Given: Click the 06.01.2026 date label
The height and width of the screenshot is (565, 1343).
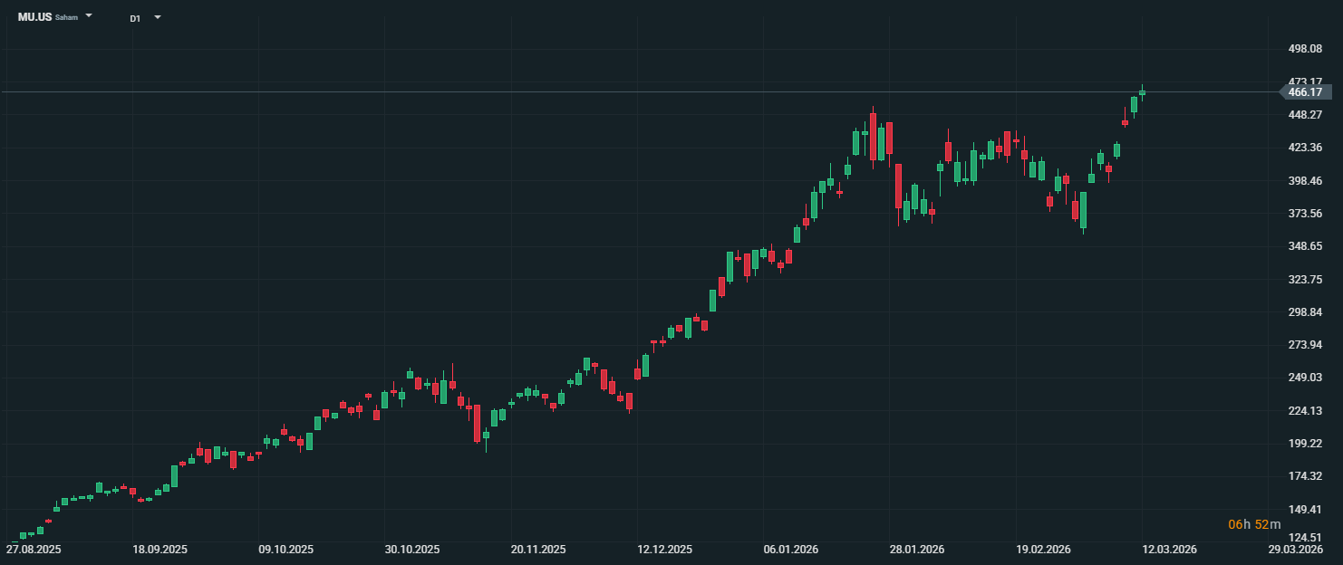Looking at the screenshot, I should pyautogui.click(x=791, y=550).
